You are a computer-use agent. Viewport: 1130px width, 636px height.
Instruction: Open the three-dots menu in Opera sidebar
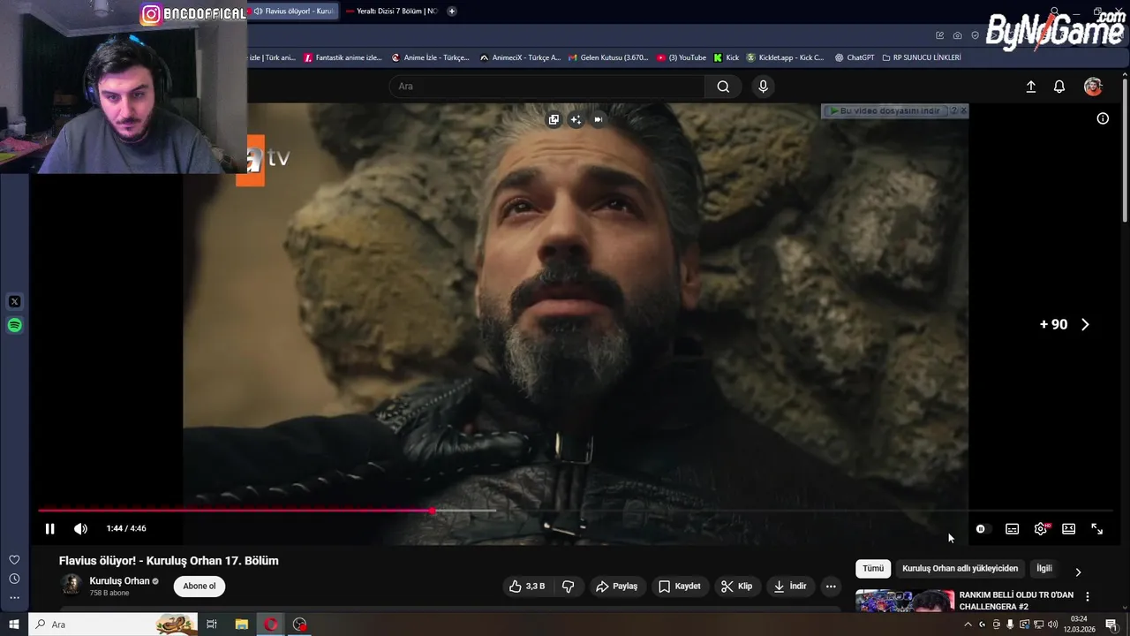click(x=14, y=598)
